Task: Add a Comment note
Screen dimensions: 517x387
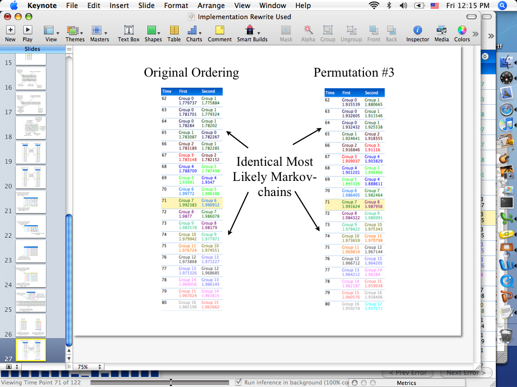Action: point(220,30)
